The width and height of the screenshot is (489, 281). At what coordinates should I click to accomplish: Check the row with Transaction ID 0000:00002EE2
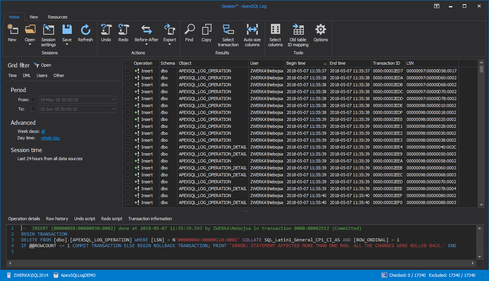[x=127, y=133]
